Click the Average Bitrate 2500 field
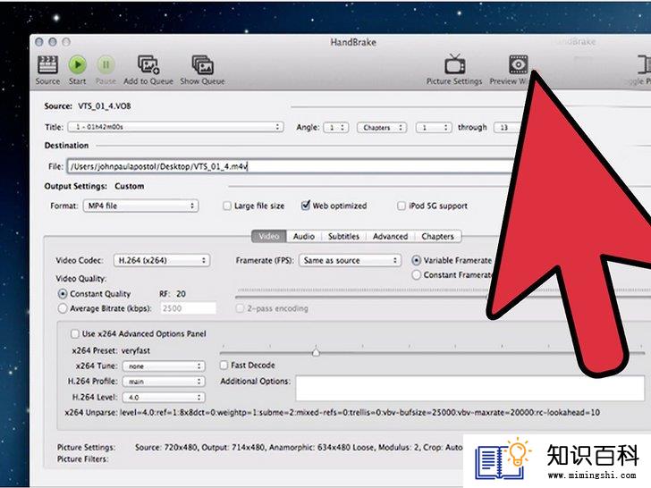Viewport: 651px width, 488px height. point(188,308)
